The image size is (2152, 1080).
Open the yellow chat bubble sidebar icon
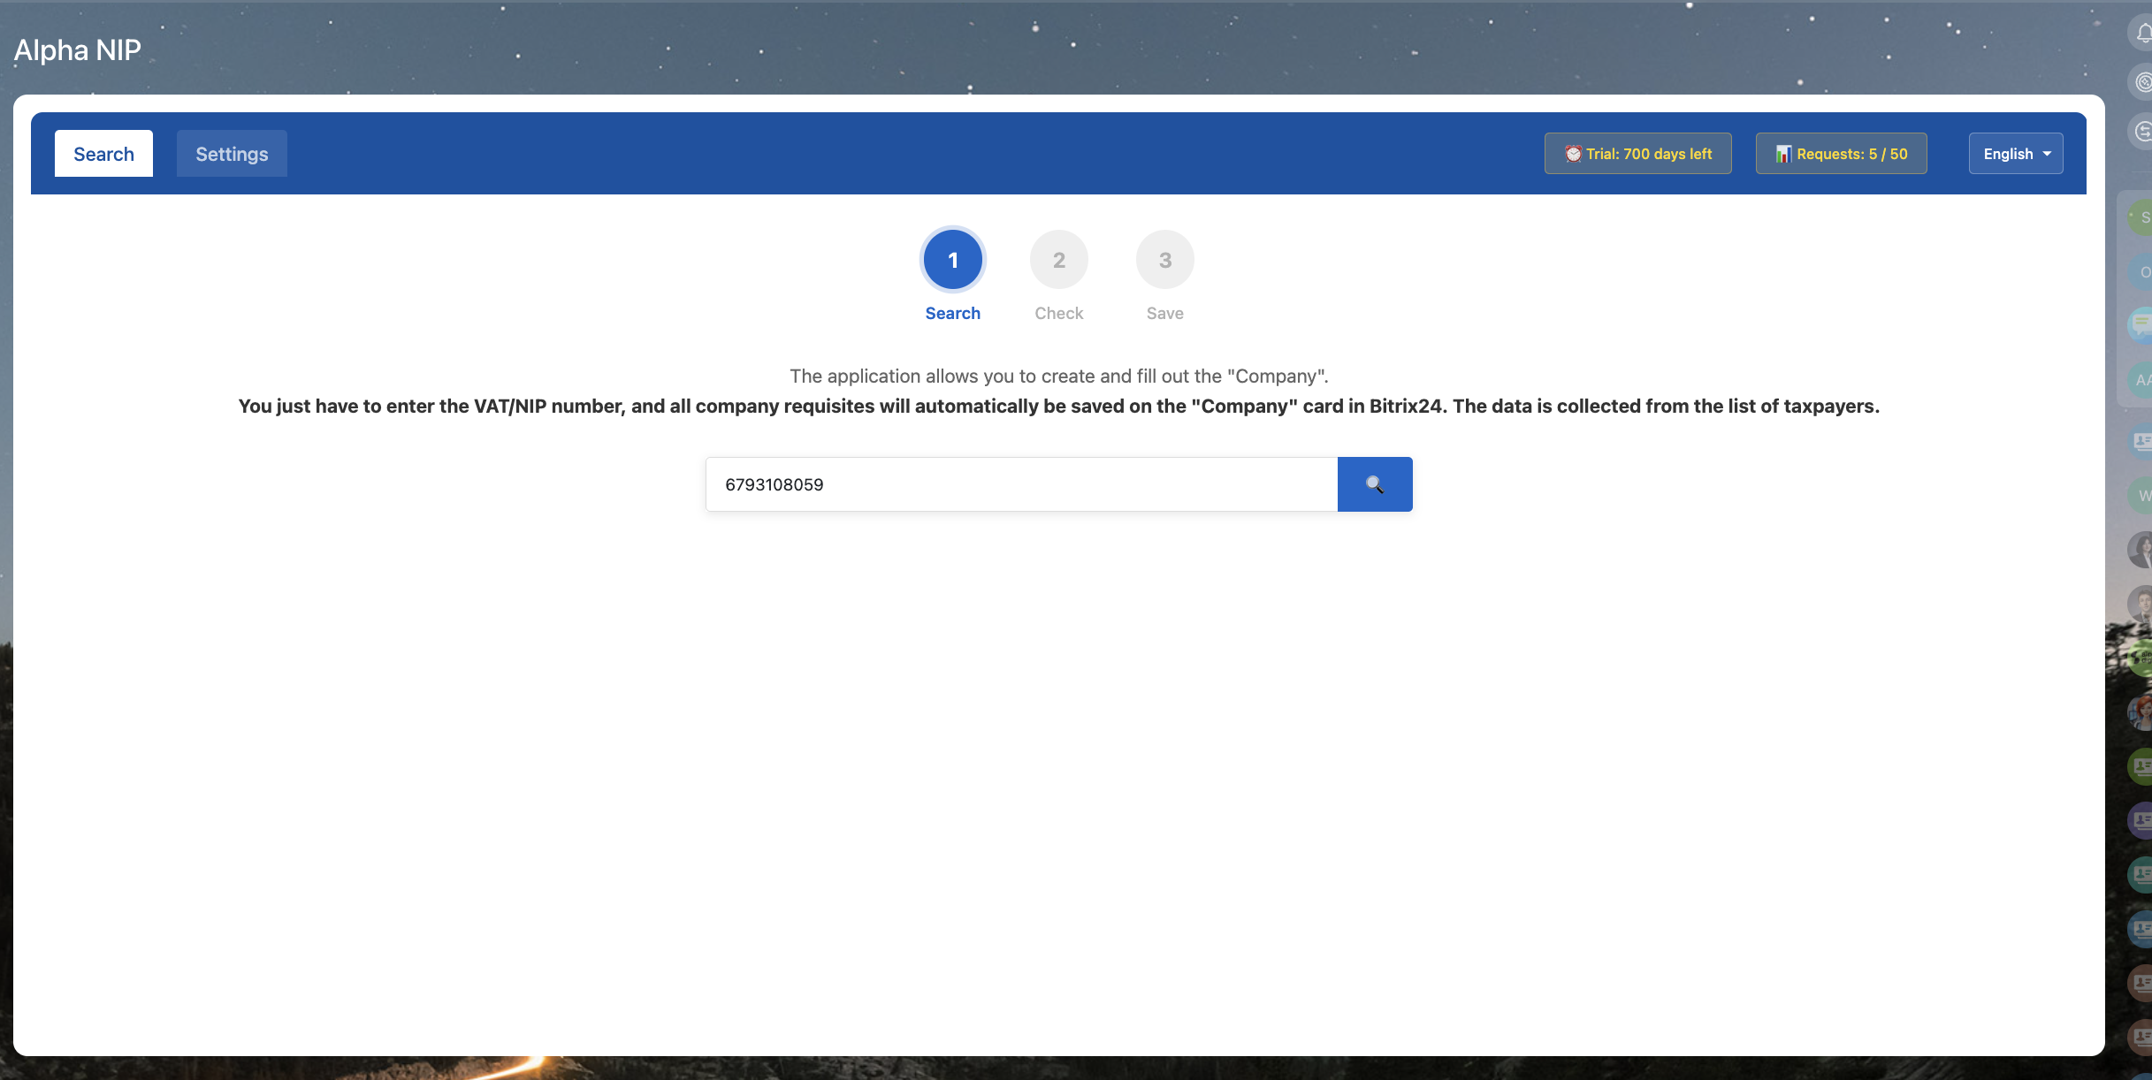coord(2141,323)
